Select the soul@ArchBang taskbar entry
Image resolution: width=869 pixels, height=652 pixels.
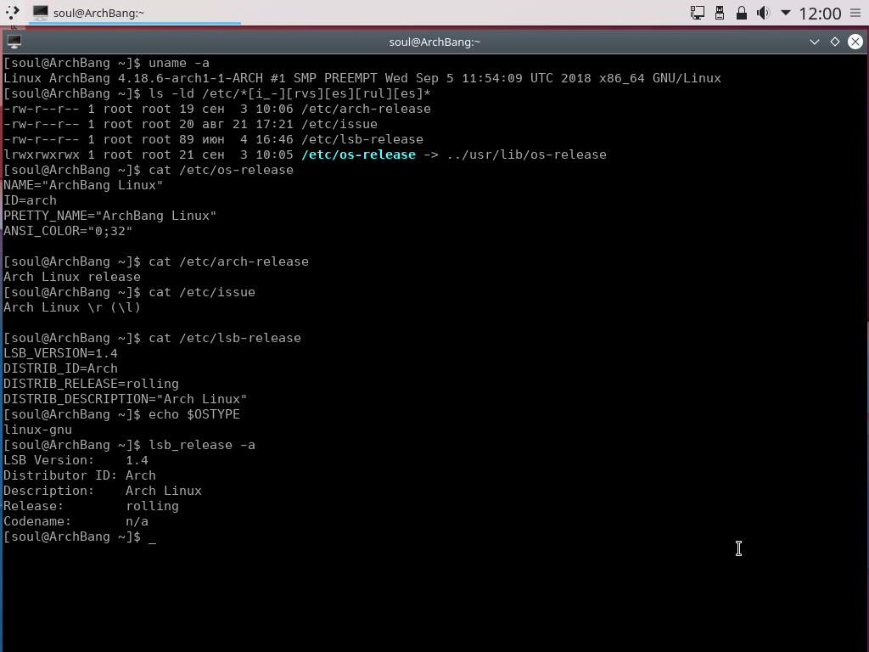[135, 12]
